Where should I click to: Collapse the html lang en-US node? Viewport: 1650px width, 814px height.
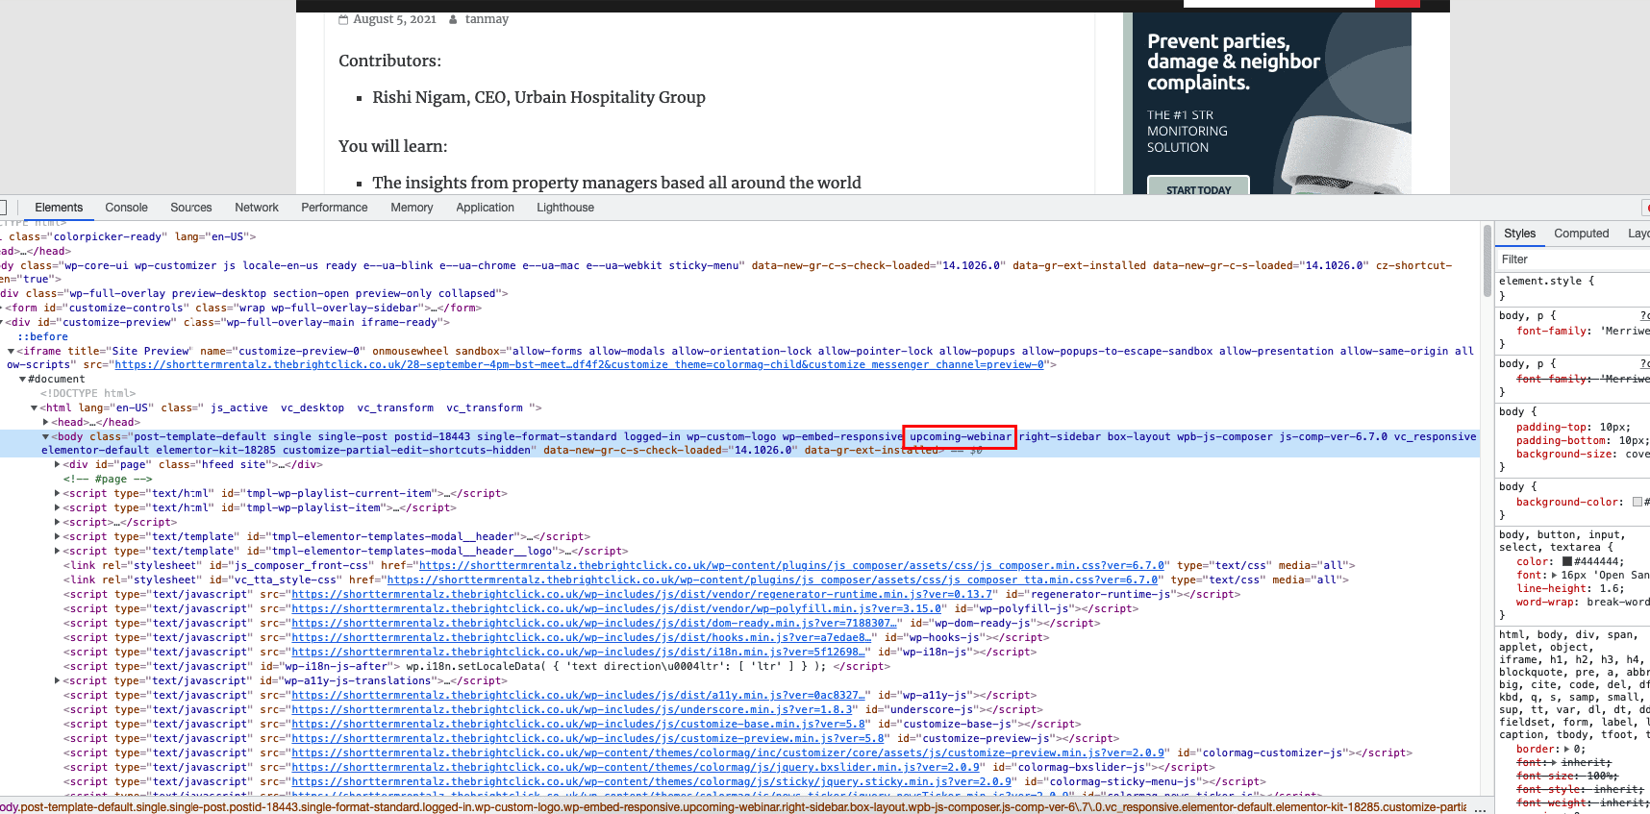35,408
